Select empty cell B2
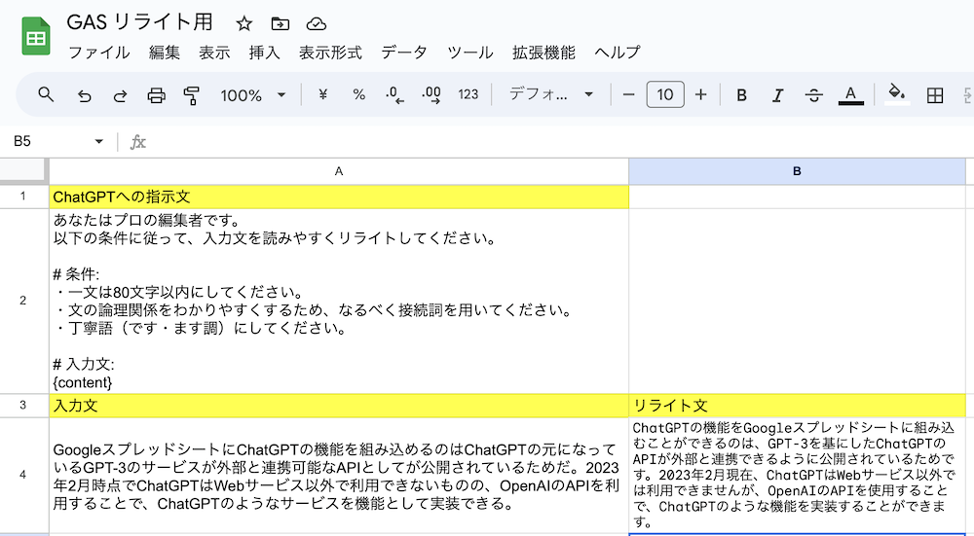This screenshot has width=974, height=536. (x=797, y=301)
